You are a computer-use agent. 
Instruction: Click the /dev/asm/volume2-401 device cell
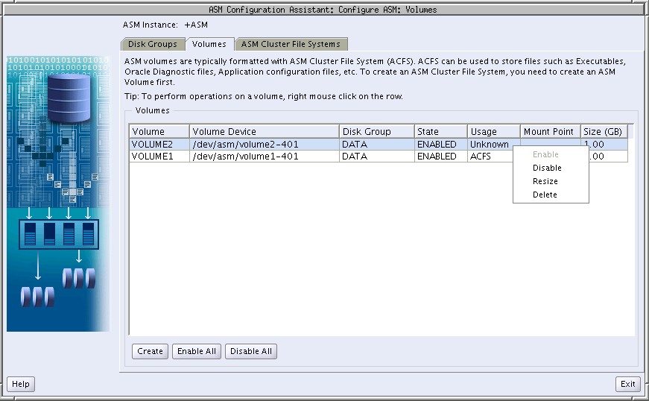point(264,145)
